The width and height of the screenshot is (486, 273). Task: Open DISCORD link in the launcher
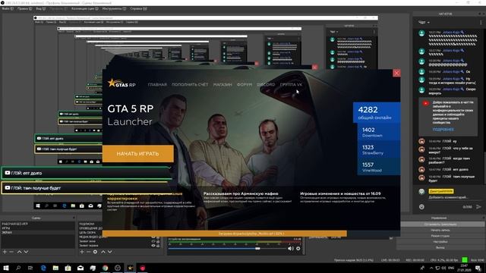click(266, 84)
